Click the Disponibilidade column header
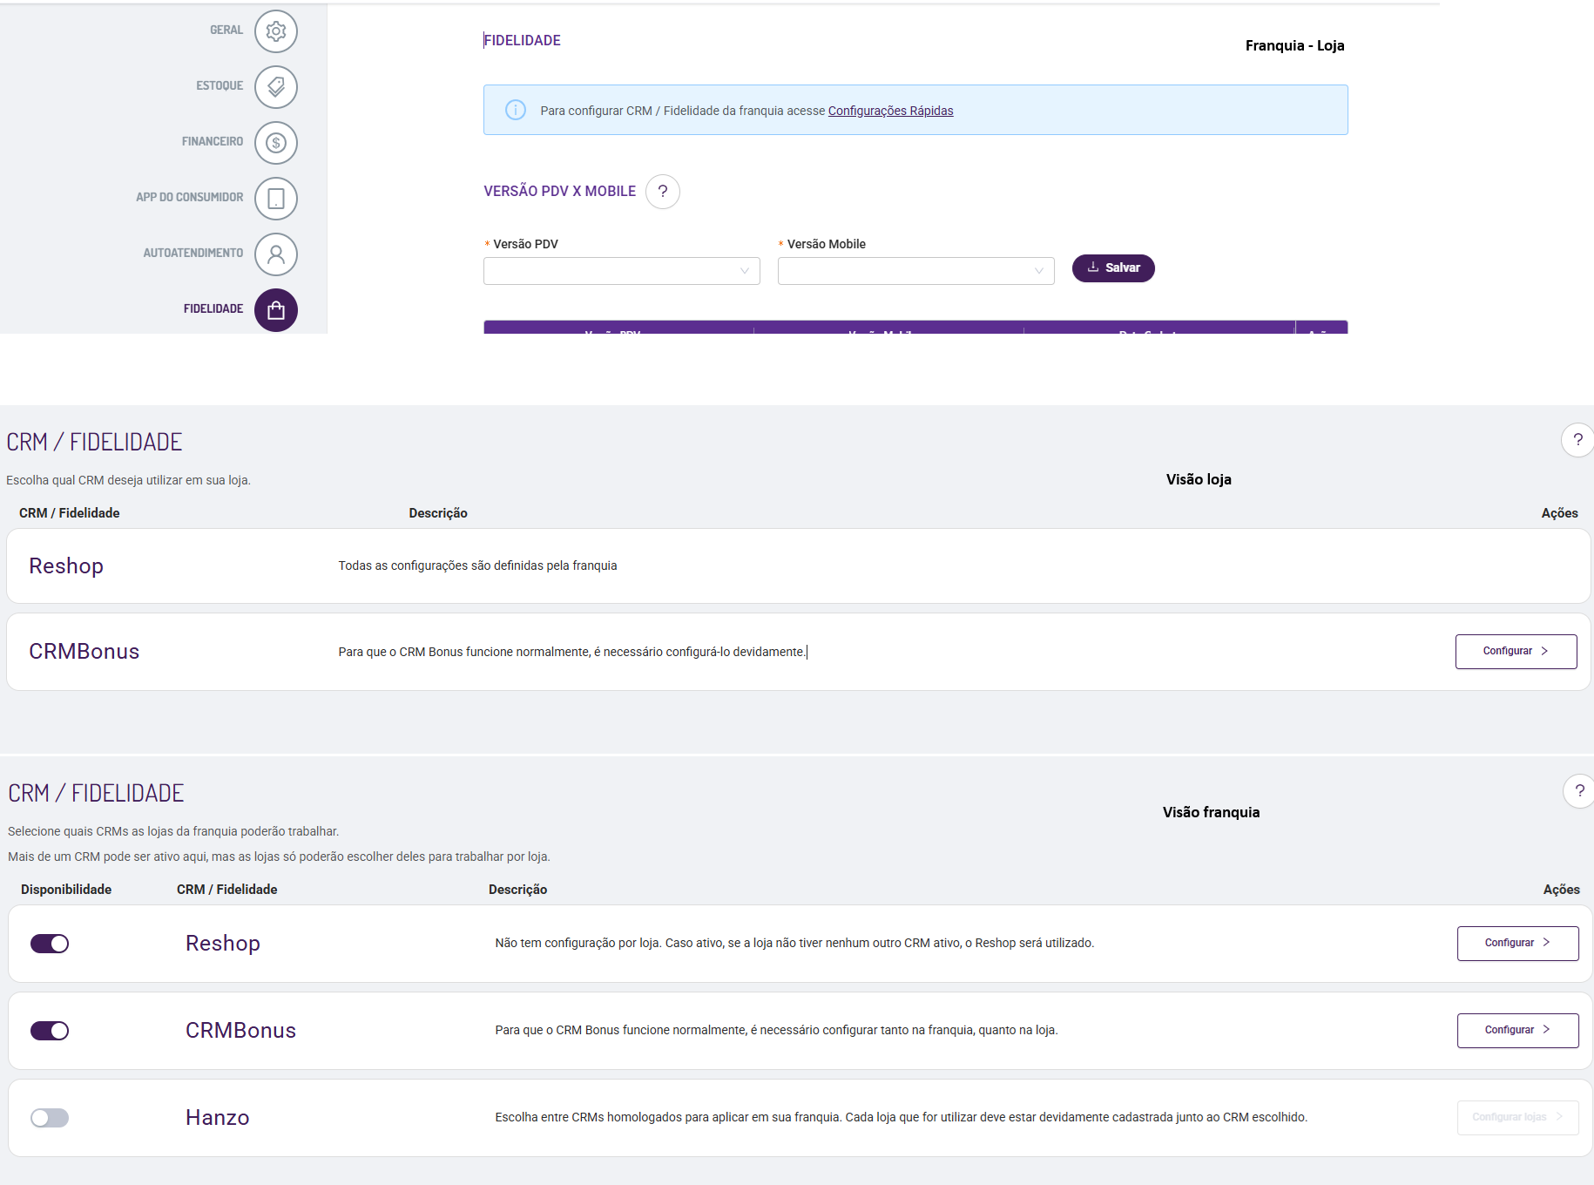The height and width of the screenshot is (1185, 1594). coord(66,890)
